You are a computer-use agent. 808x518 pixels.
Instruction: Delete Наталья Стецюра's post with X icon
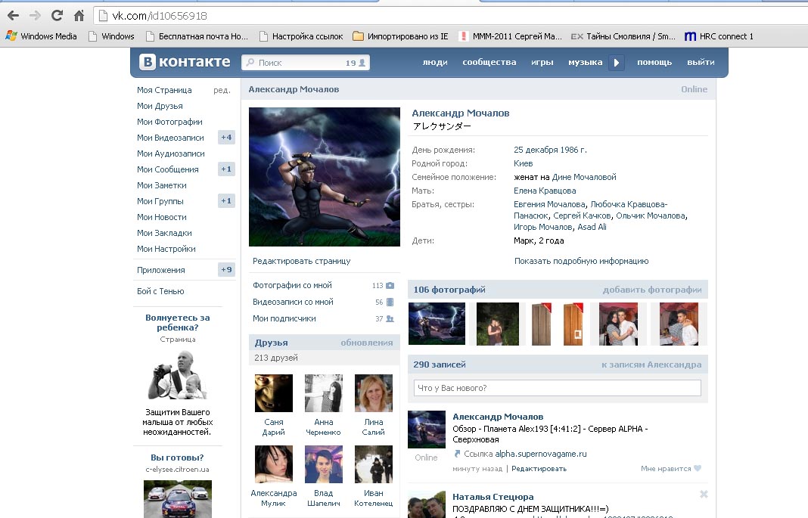704,495
